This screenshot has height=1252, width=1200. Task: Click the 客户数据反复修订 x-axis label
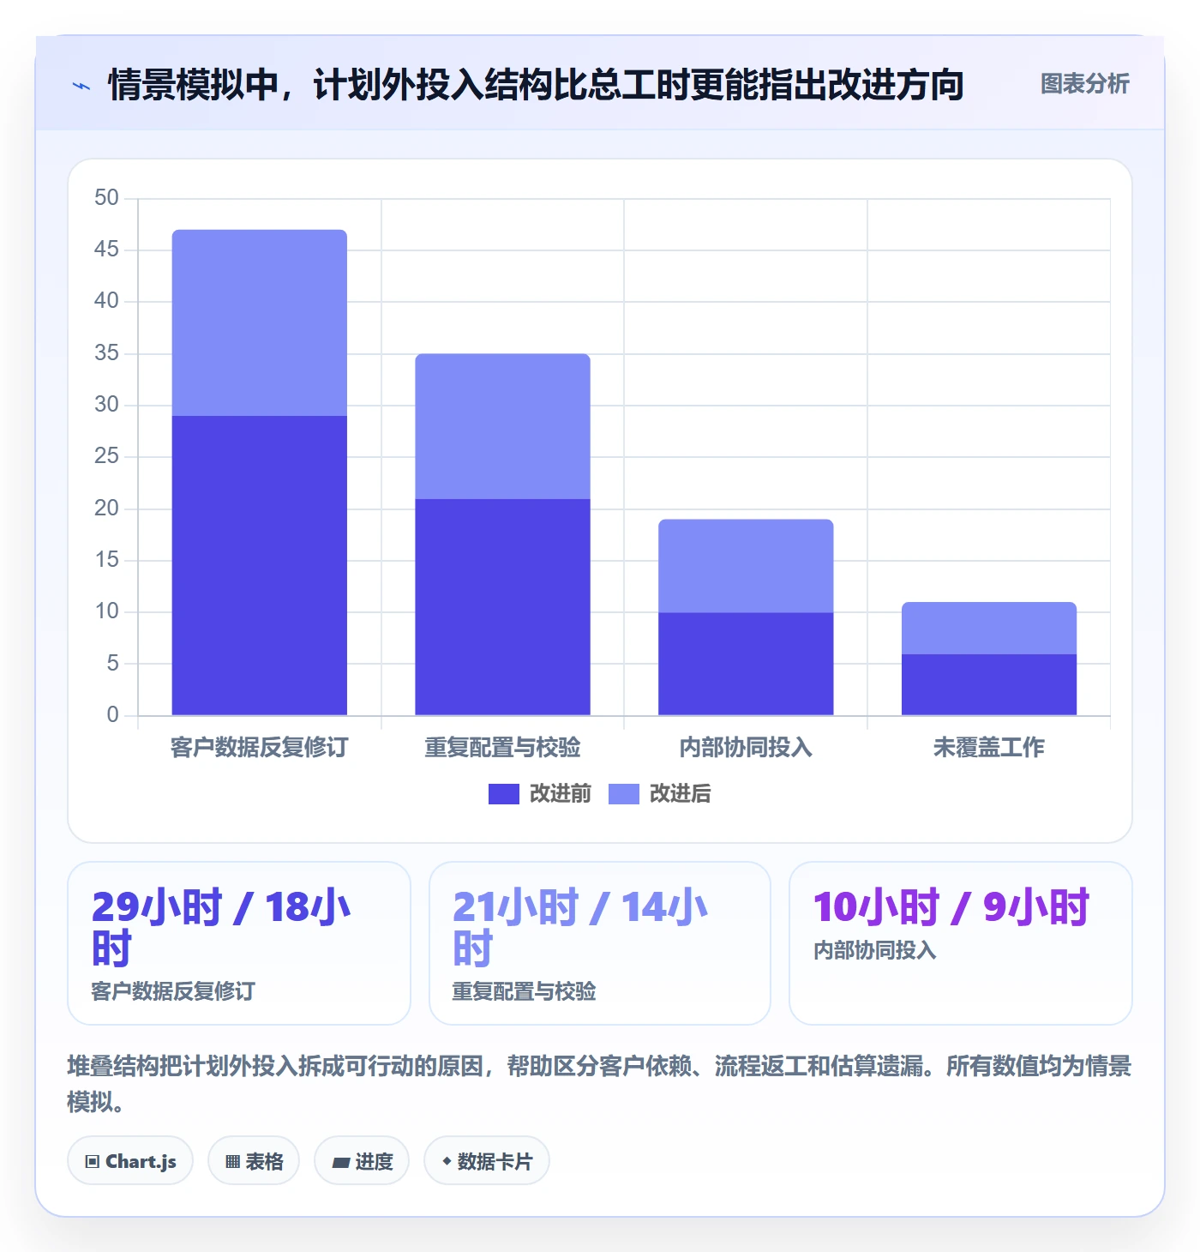coord(260,748)
